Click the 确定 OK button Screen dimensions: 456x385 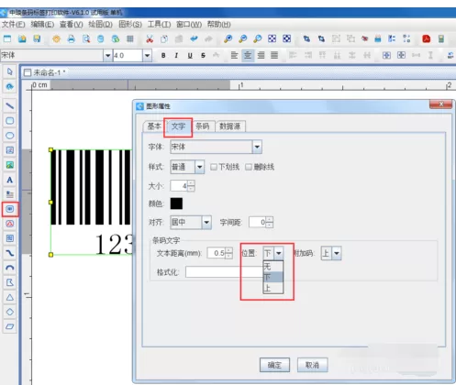coord(274,365)
